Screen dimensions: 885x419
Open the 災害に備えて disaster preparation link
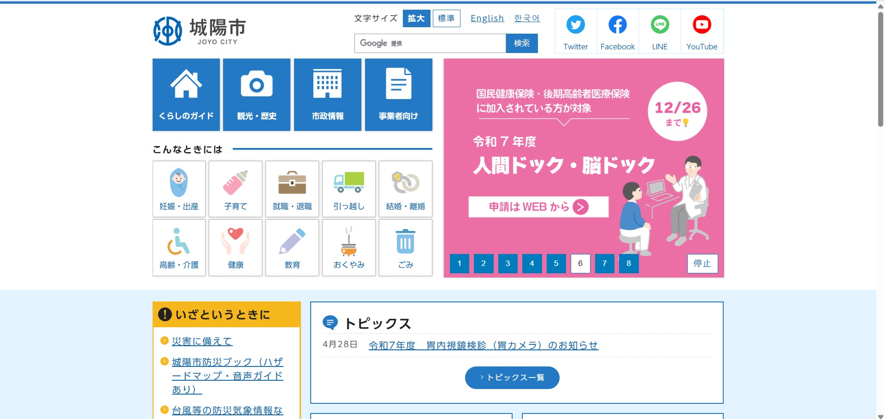click(202, 341)
